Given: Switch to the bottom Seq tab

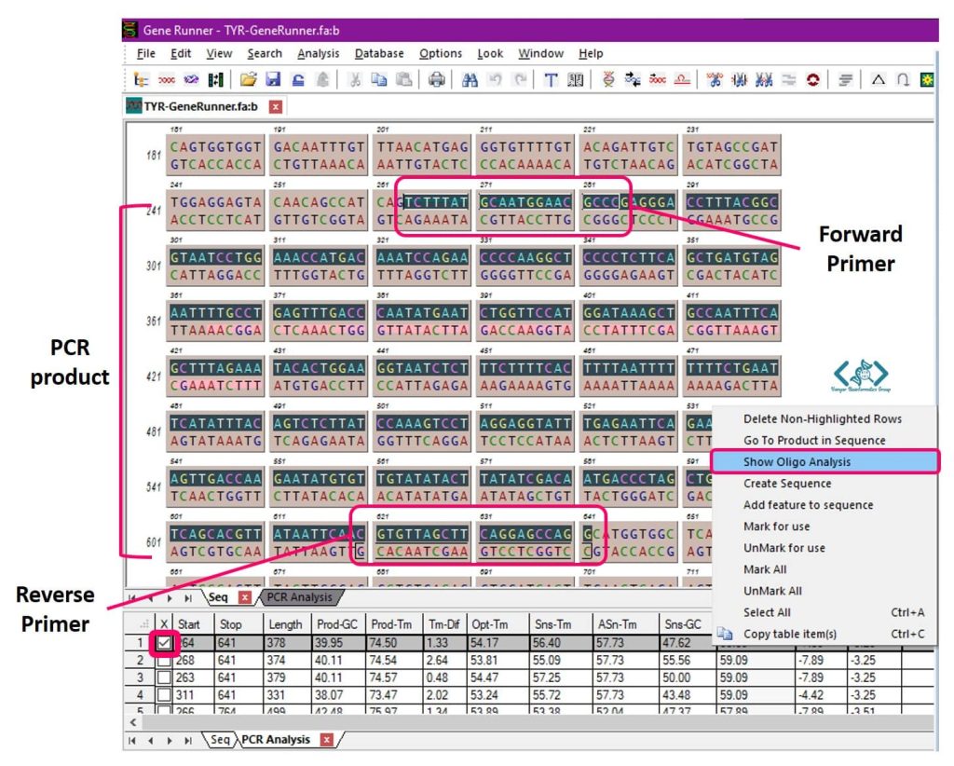Looking at the screenshot, I should 220,740.
